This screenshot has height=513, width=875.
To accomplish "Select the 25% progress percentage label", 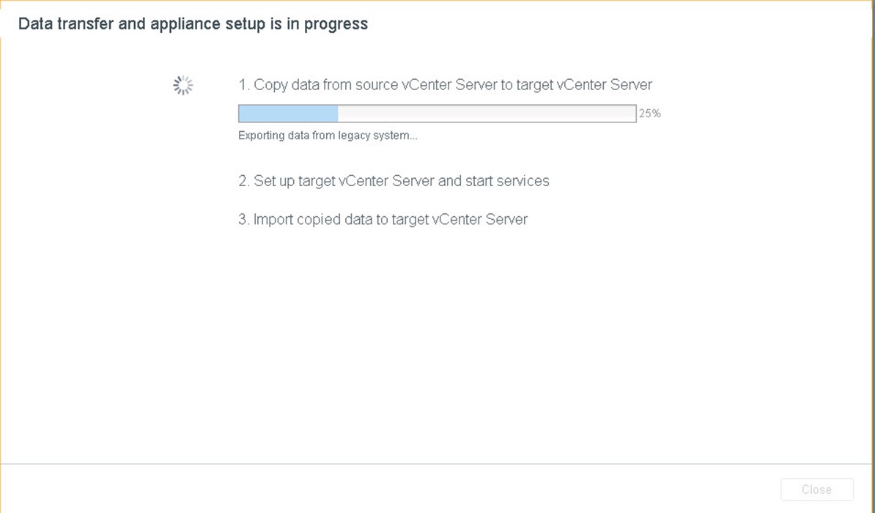I will tap(650, 114).
